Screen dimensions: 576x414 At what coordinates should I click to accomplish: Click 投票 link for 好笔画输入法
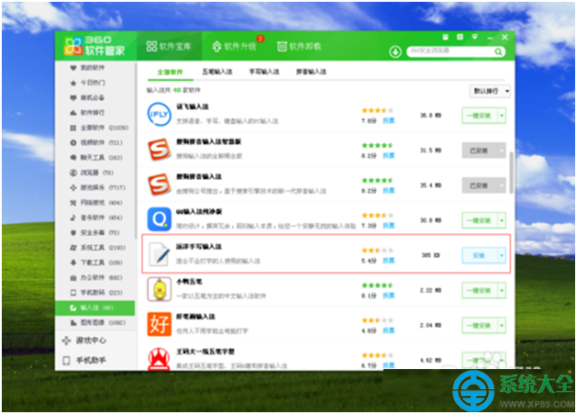[389, 330]
